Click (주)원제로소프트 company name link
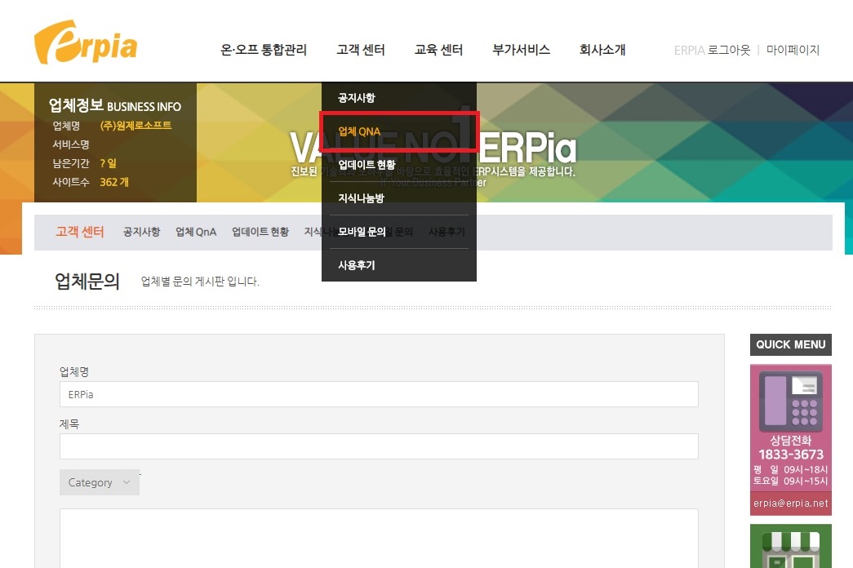The width and height of the screenshot is (853, 568). tap(136, 126)
